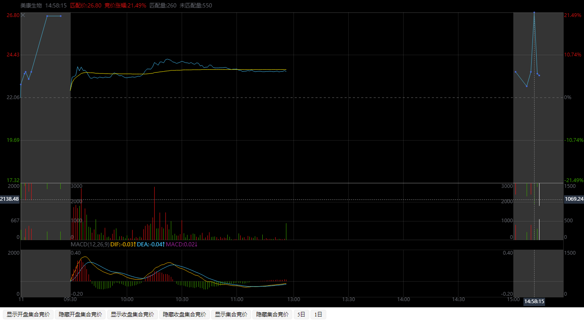This screenshot has height=321, width=584.
Task: Click the 10:30 time axis label
Action: click(x=182, y=299)
